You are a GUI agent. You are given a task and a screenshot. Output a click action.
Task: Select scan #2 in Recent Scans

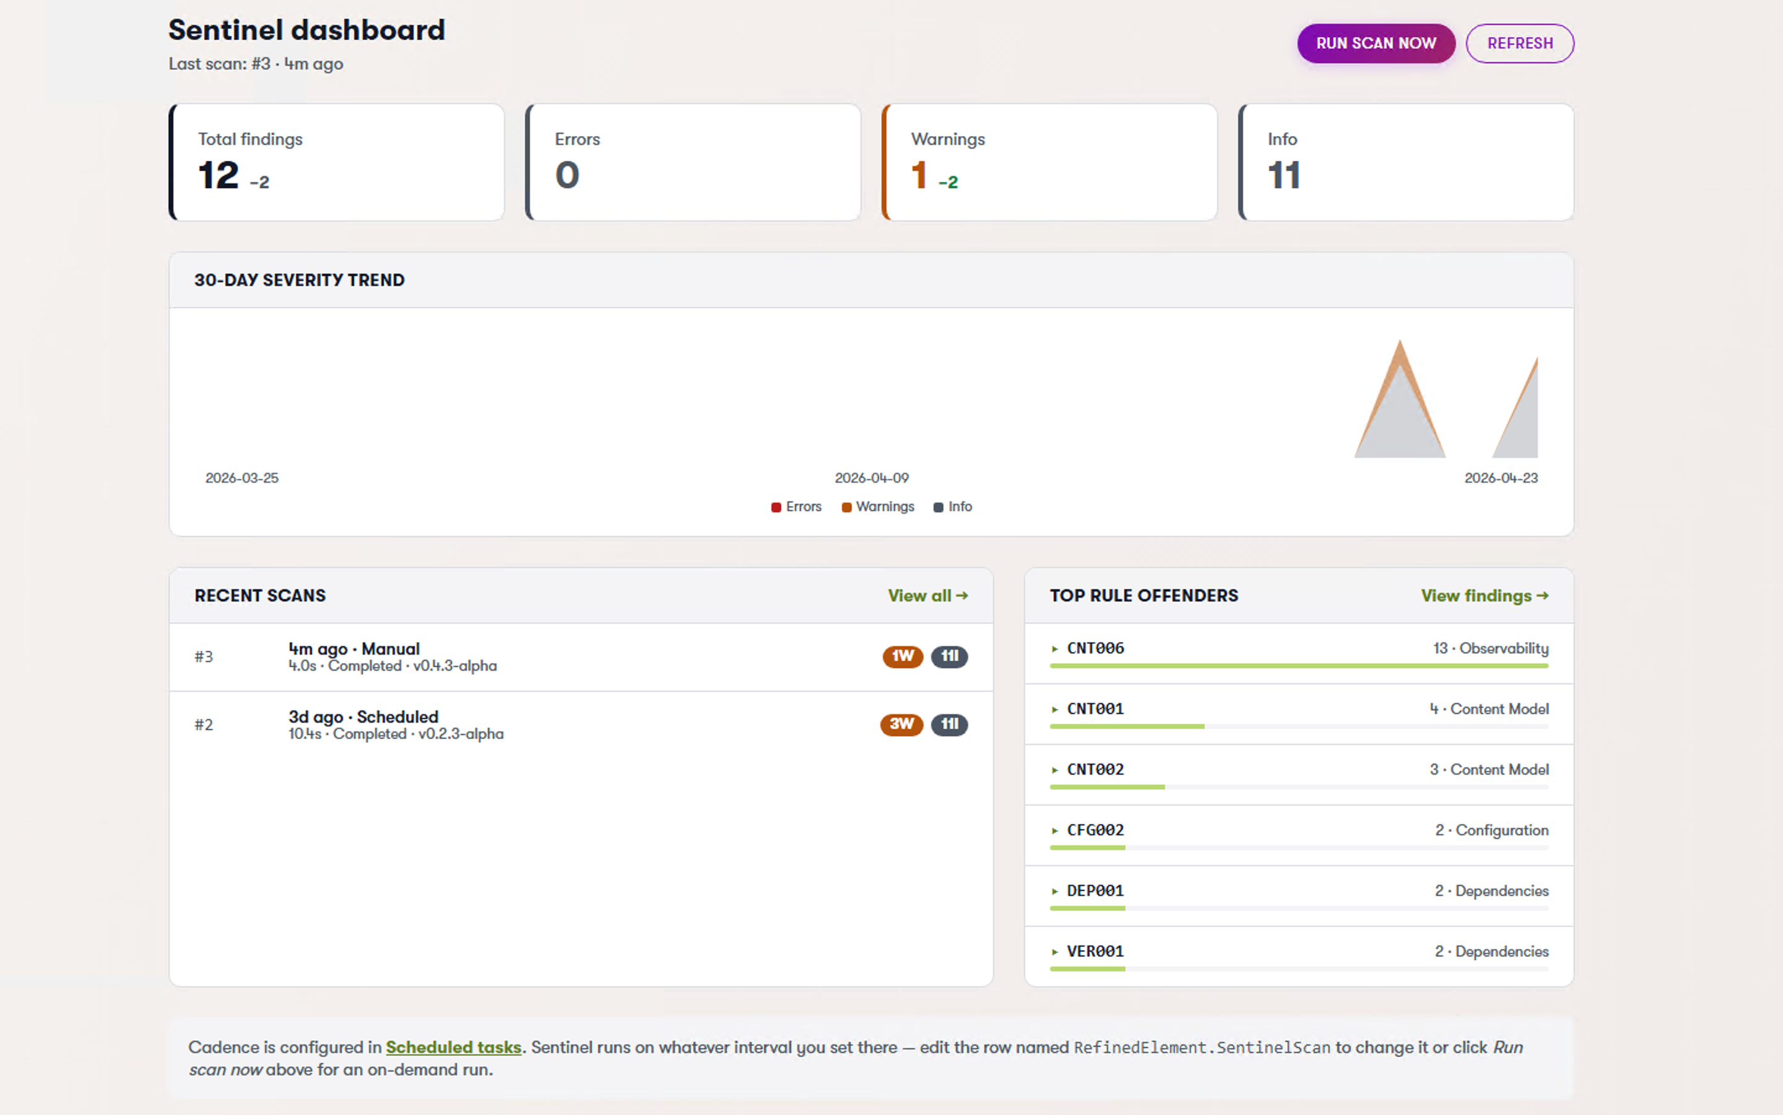pyautogui.click(x=516, y=725)
